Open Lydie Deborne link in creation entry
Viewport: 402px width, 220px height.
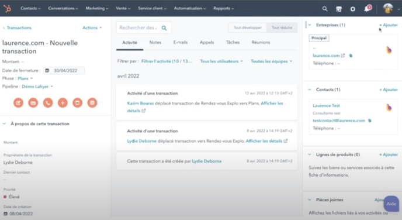click(207, 161)
